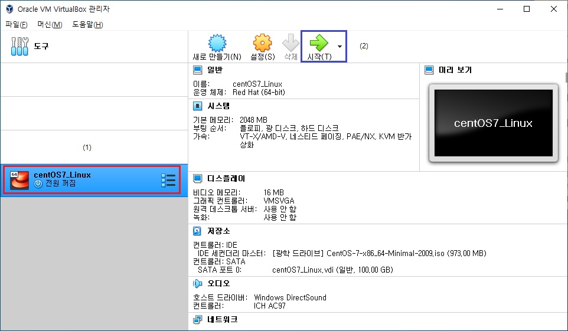Open the Start button dropdown arrow
Viewport: 568px width, 331px height.
(340, 47)
